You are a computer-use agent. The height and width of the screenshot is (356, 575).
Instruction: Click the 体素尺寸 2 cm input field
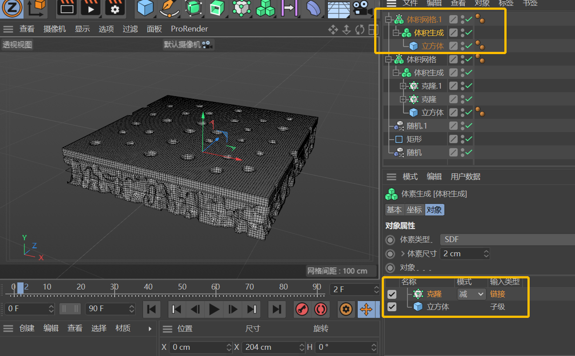465,254
